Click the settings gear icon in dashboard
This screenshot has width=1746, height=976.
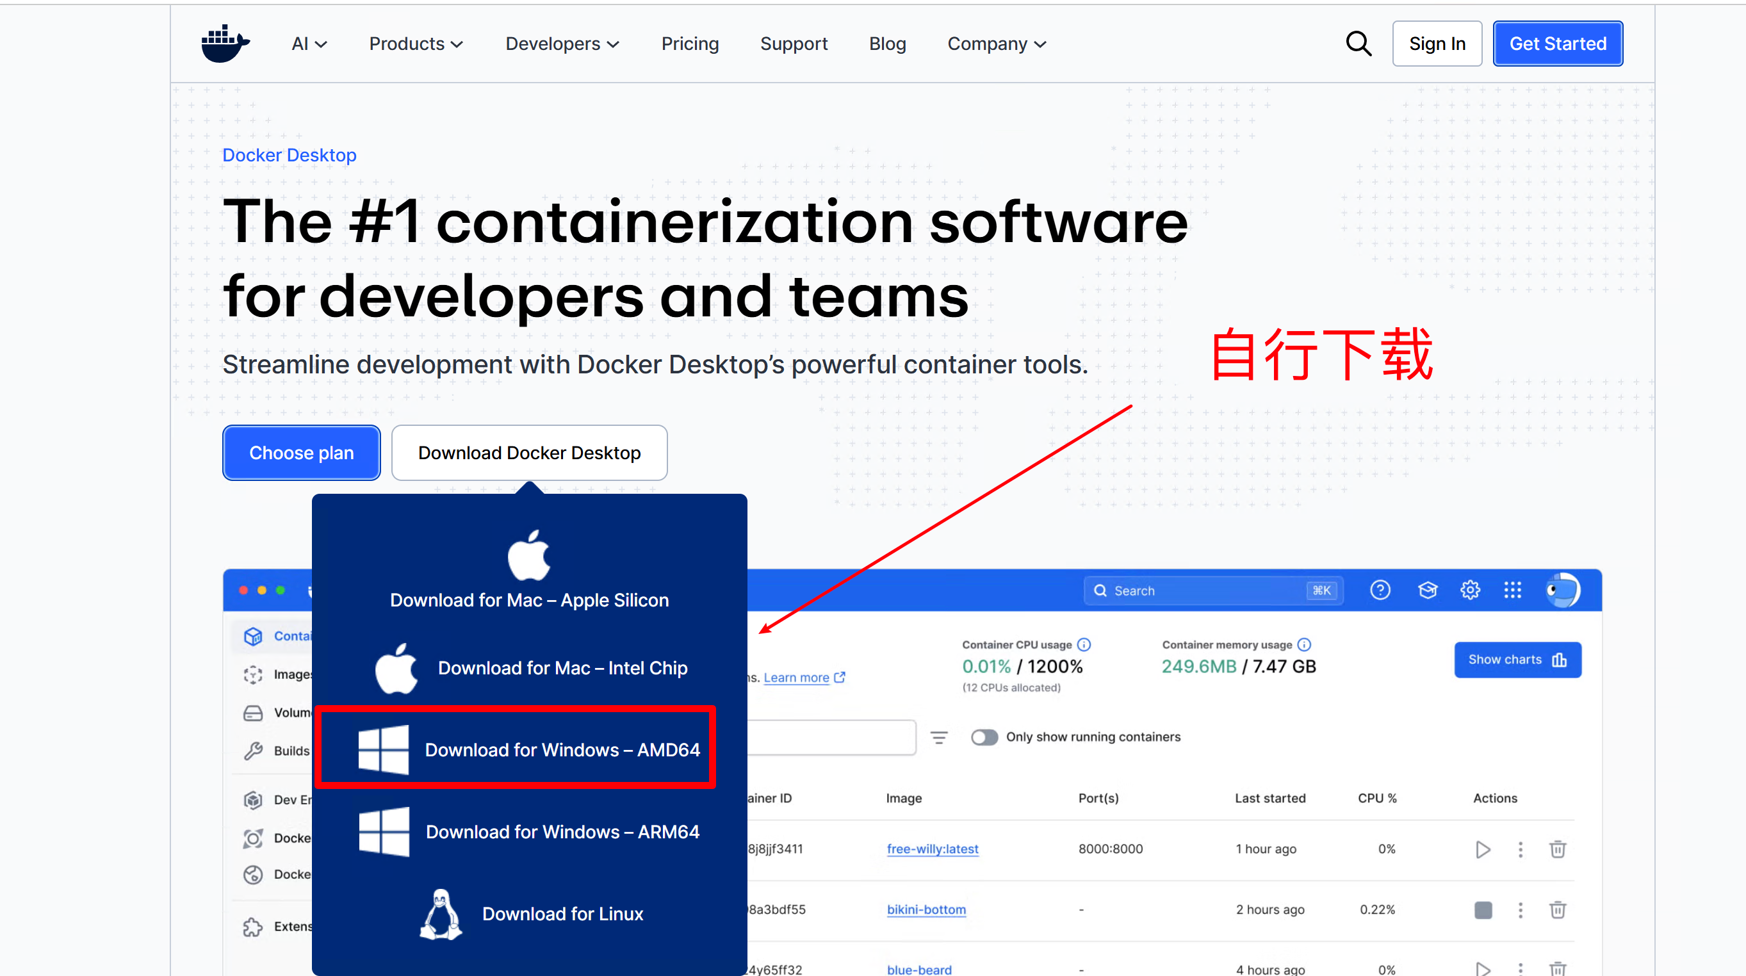(x=1469, y=590)
